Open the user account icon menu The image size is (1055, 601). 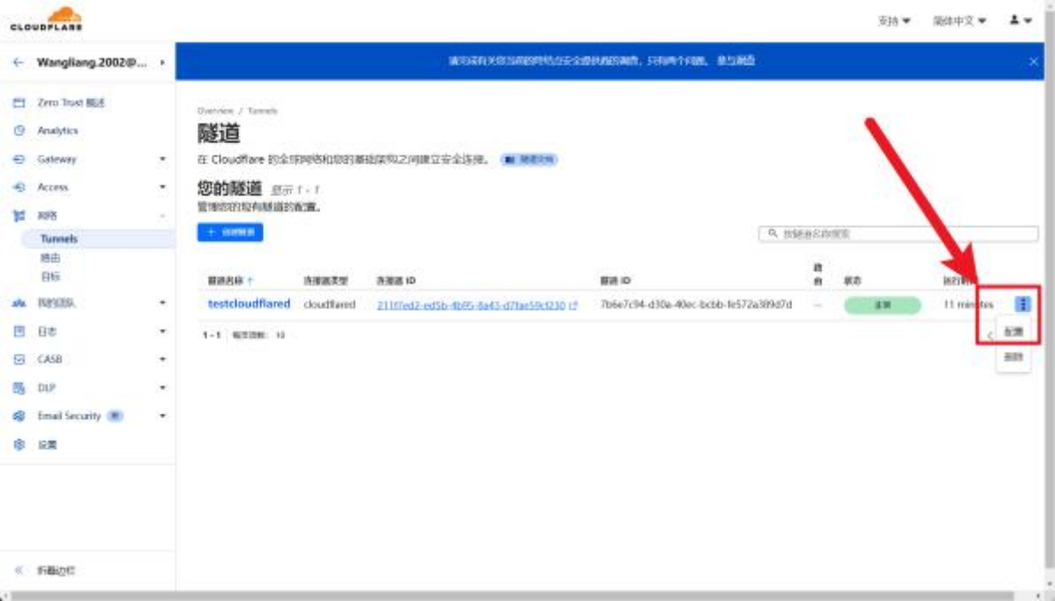pos(1020,20)
